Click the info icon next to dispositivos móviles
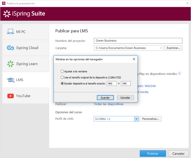The image size is (191, 158). (180, 73)
